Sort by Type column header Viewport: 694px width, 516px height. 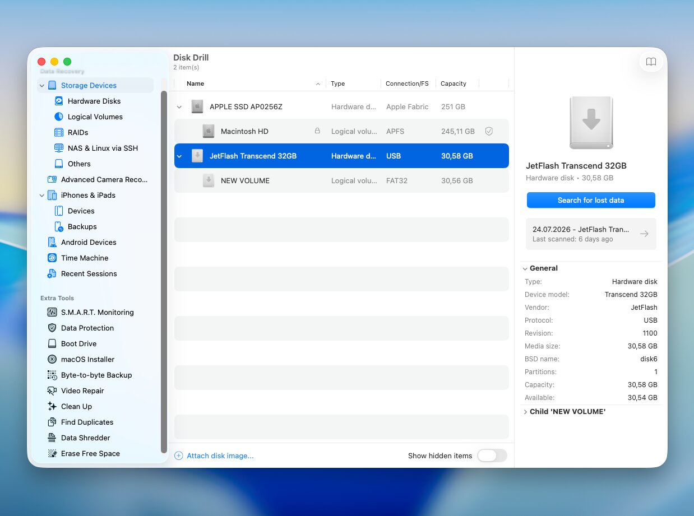[x=337, y=83]
